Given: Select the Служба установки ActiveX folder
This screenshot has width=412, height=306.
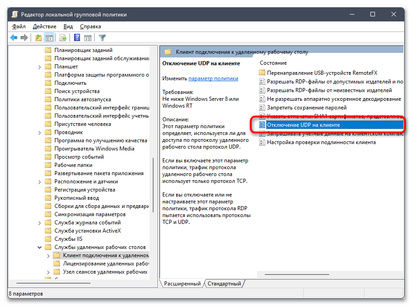Looking at the screenshot, I should tap(87, 231).
